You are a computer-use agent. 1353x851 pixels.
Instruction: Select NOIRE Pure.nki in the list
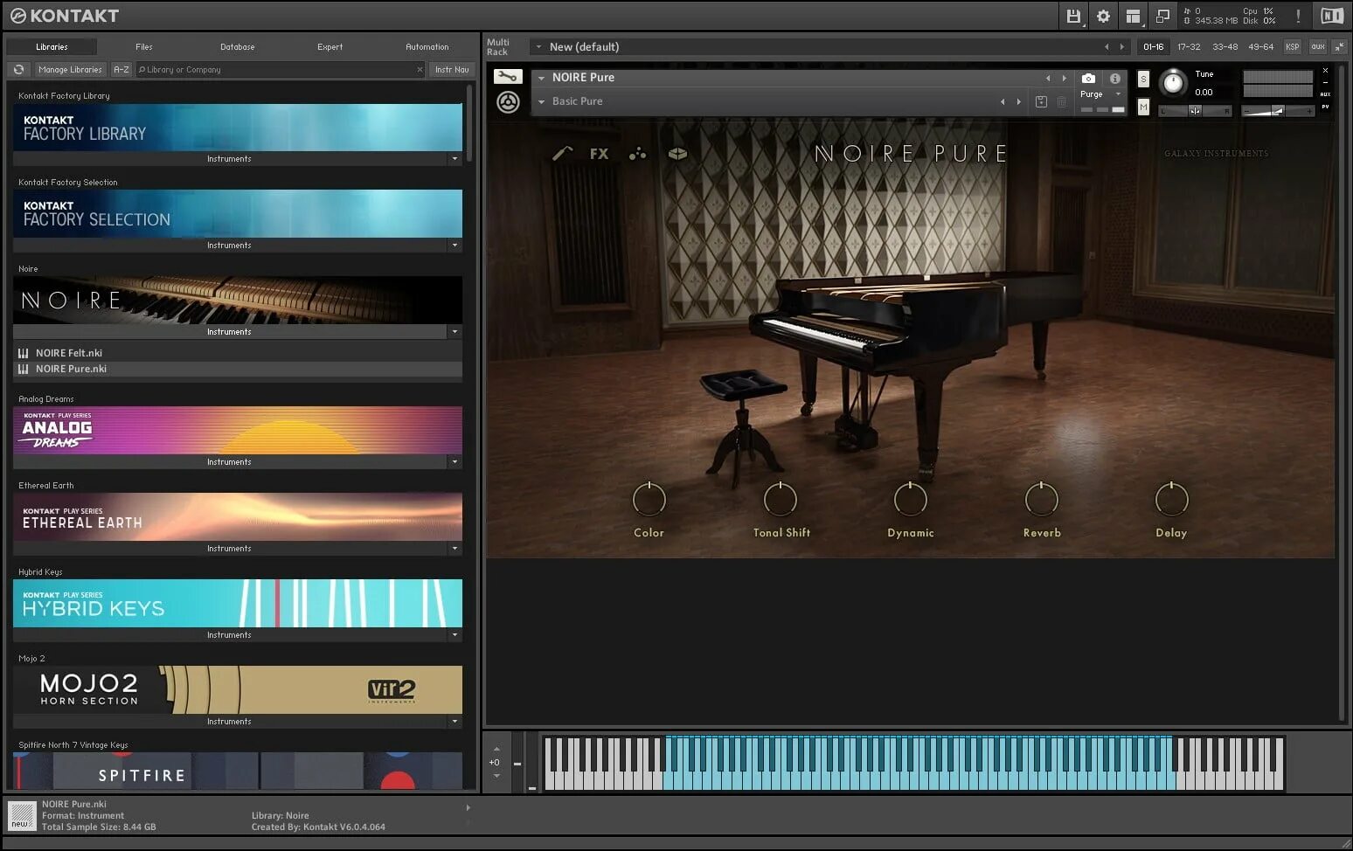238,369
